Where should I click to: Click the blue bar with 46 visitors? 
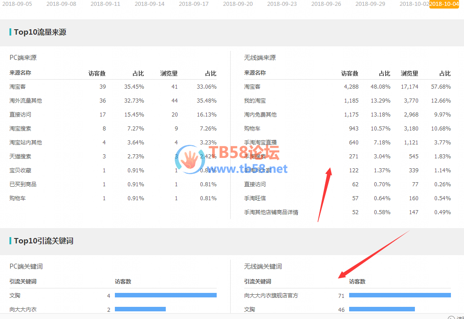tap(382, 309)
